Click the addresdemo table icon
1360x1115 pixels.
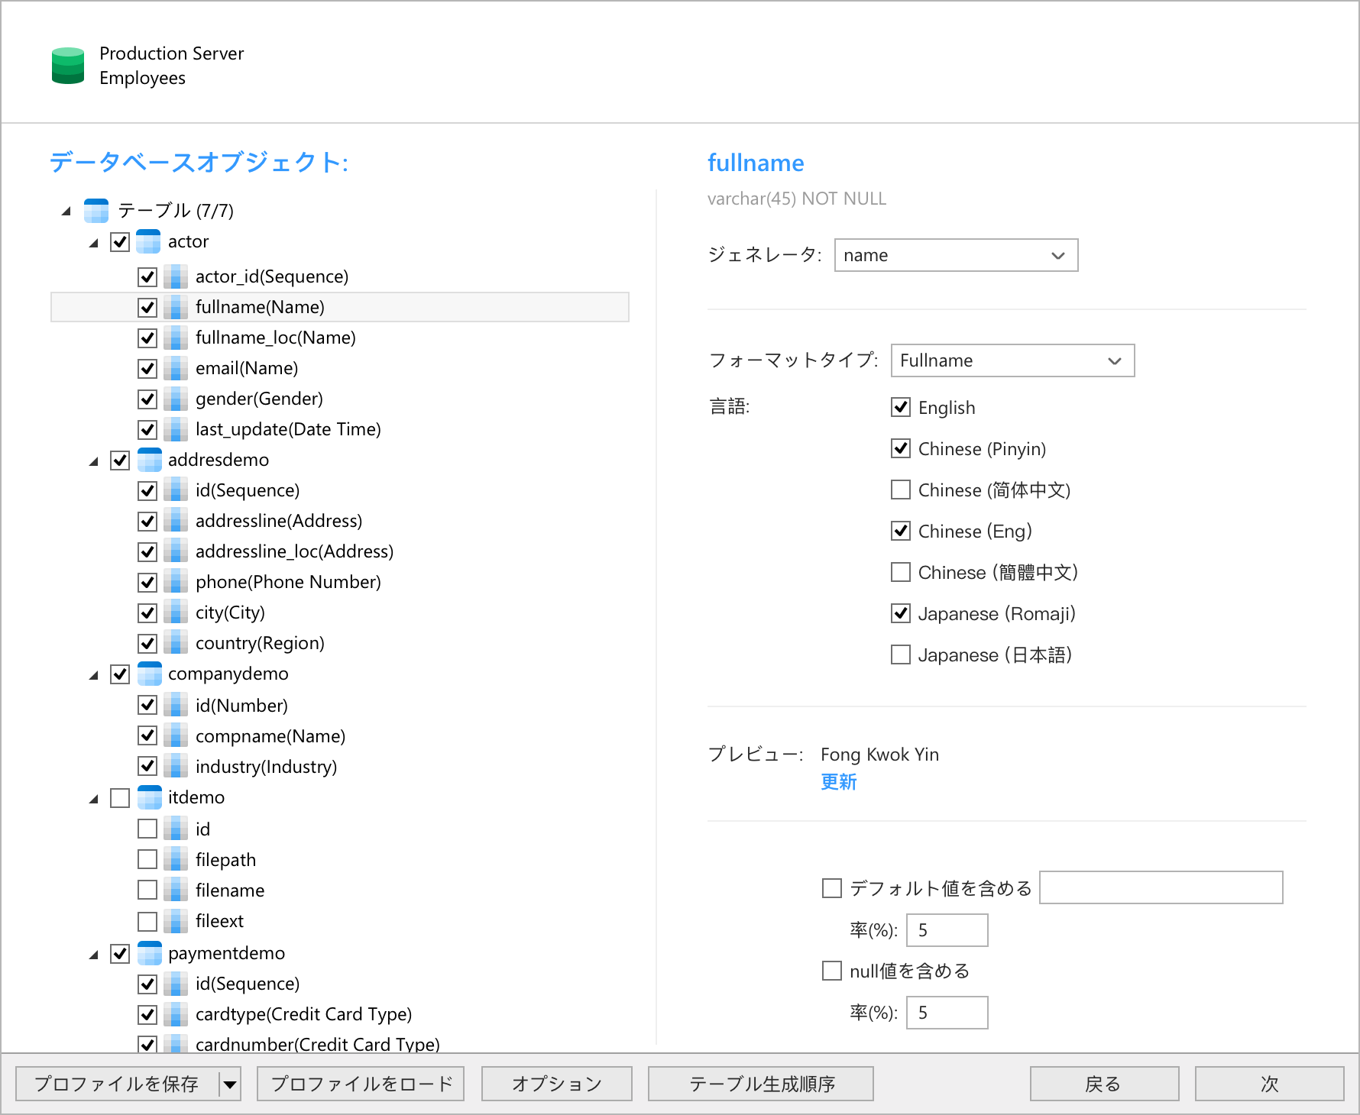point(148,460)
